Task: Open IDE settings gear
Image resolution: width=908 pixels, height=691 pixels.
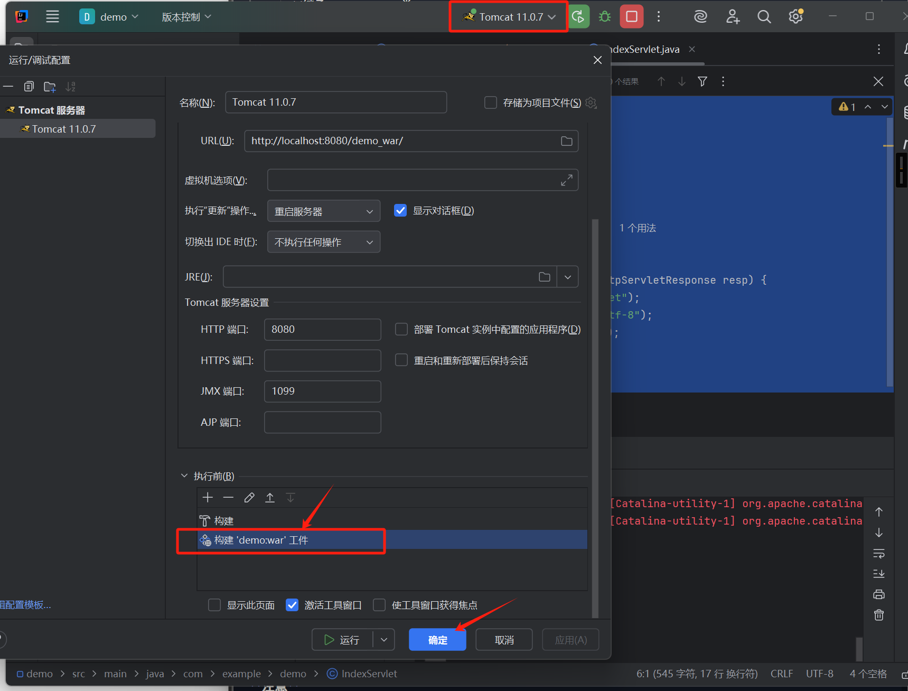Action: [795, 17]
